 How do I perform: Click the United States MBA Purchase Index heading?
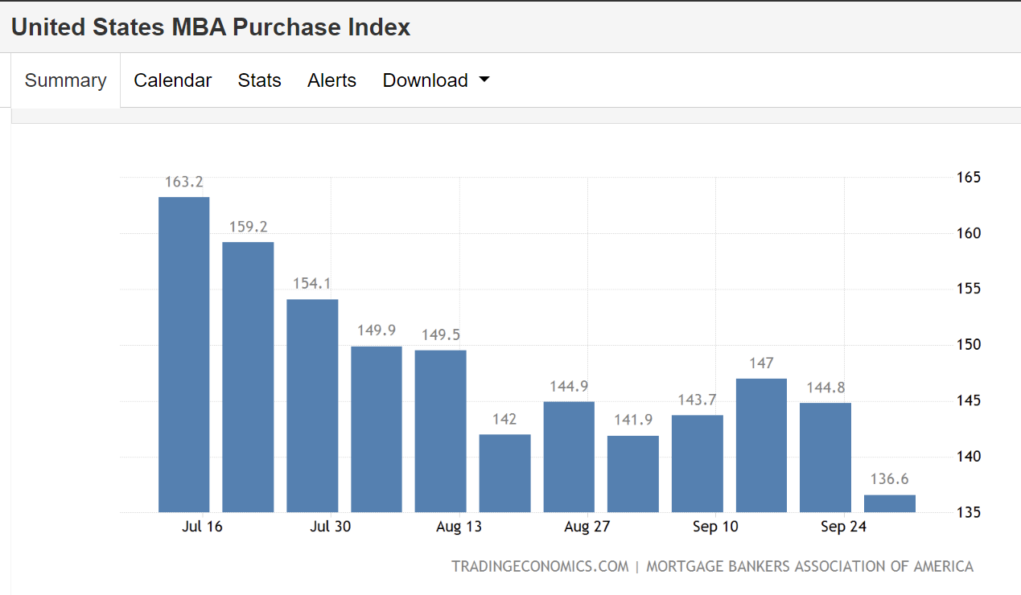(x=211, y=27)
